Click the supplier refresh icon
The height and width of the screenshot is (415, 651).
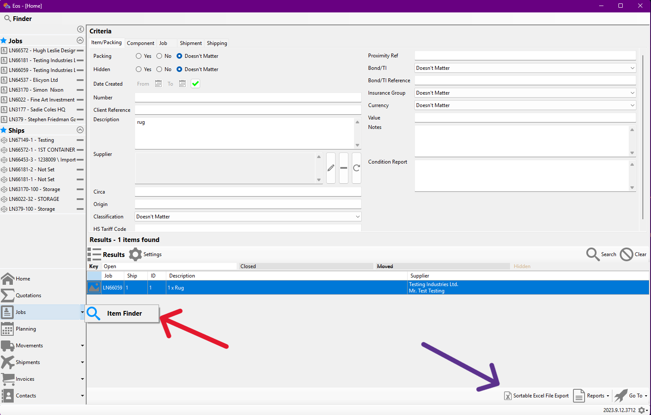point(357,168)
